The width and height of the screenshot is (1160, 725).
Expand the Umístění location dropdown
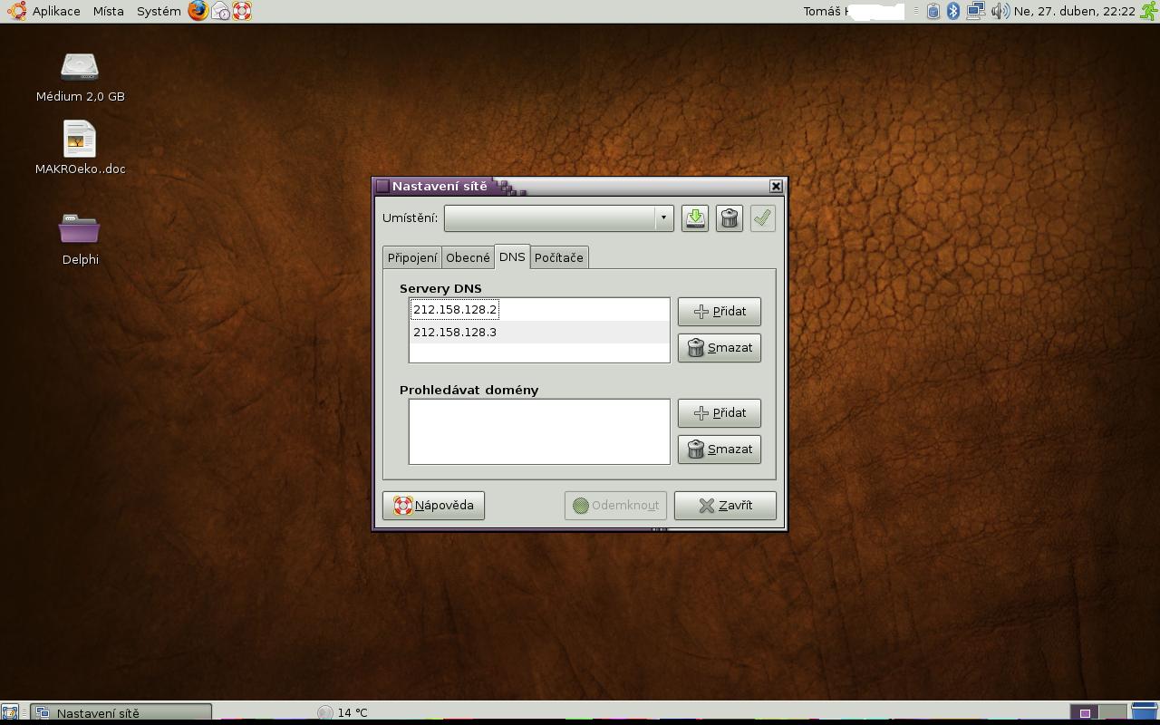[x=663, y=218]
